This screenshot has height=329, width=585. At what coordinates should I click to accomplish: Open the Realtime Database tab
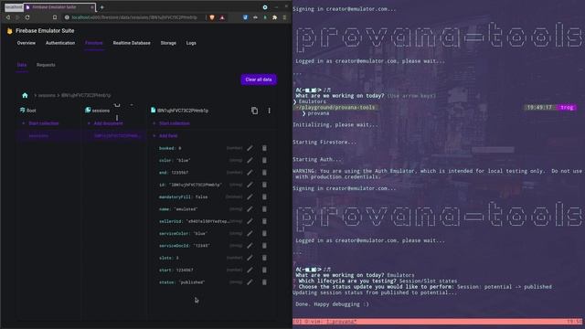pyautogui.click(x=132, y=43)
